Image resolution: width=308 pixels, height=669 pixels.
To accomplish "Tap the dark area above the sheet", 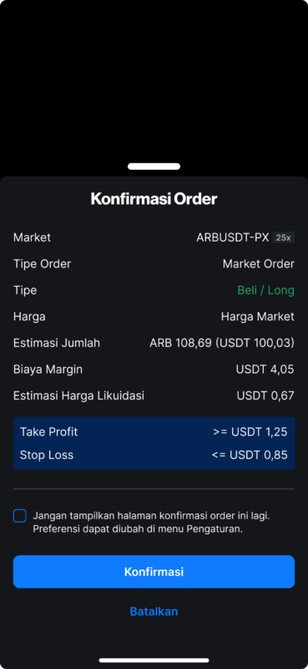I will tap(154, 81).
